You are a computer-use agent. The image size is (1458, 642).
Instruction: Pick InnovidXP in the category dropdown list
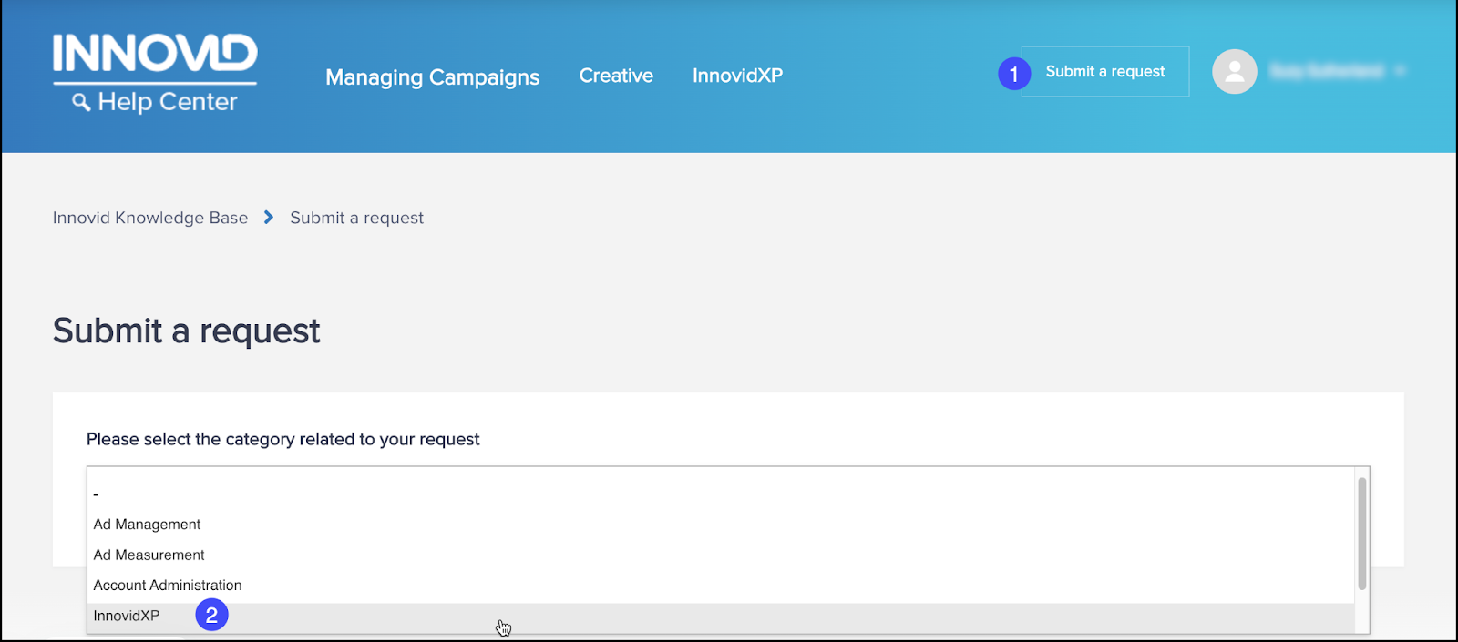[127, 617]
